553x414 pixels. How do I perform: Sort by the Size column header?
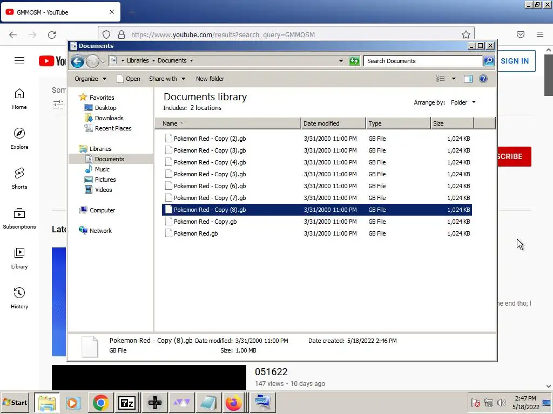452,123
